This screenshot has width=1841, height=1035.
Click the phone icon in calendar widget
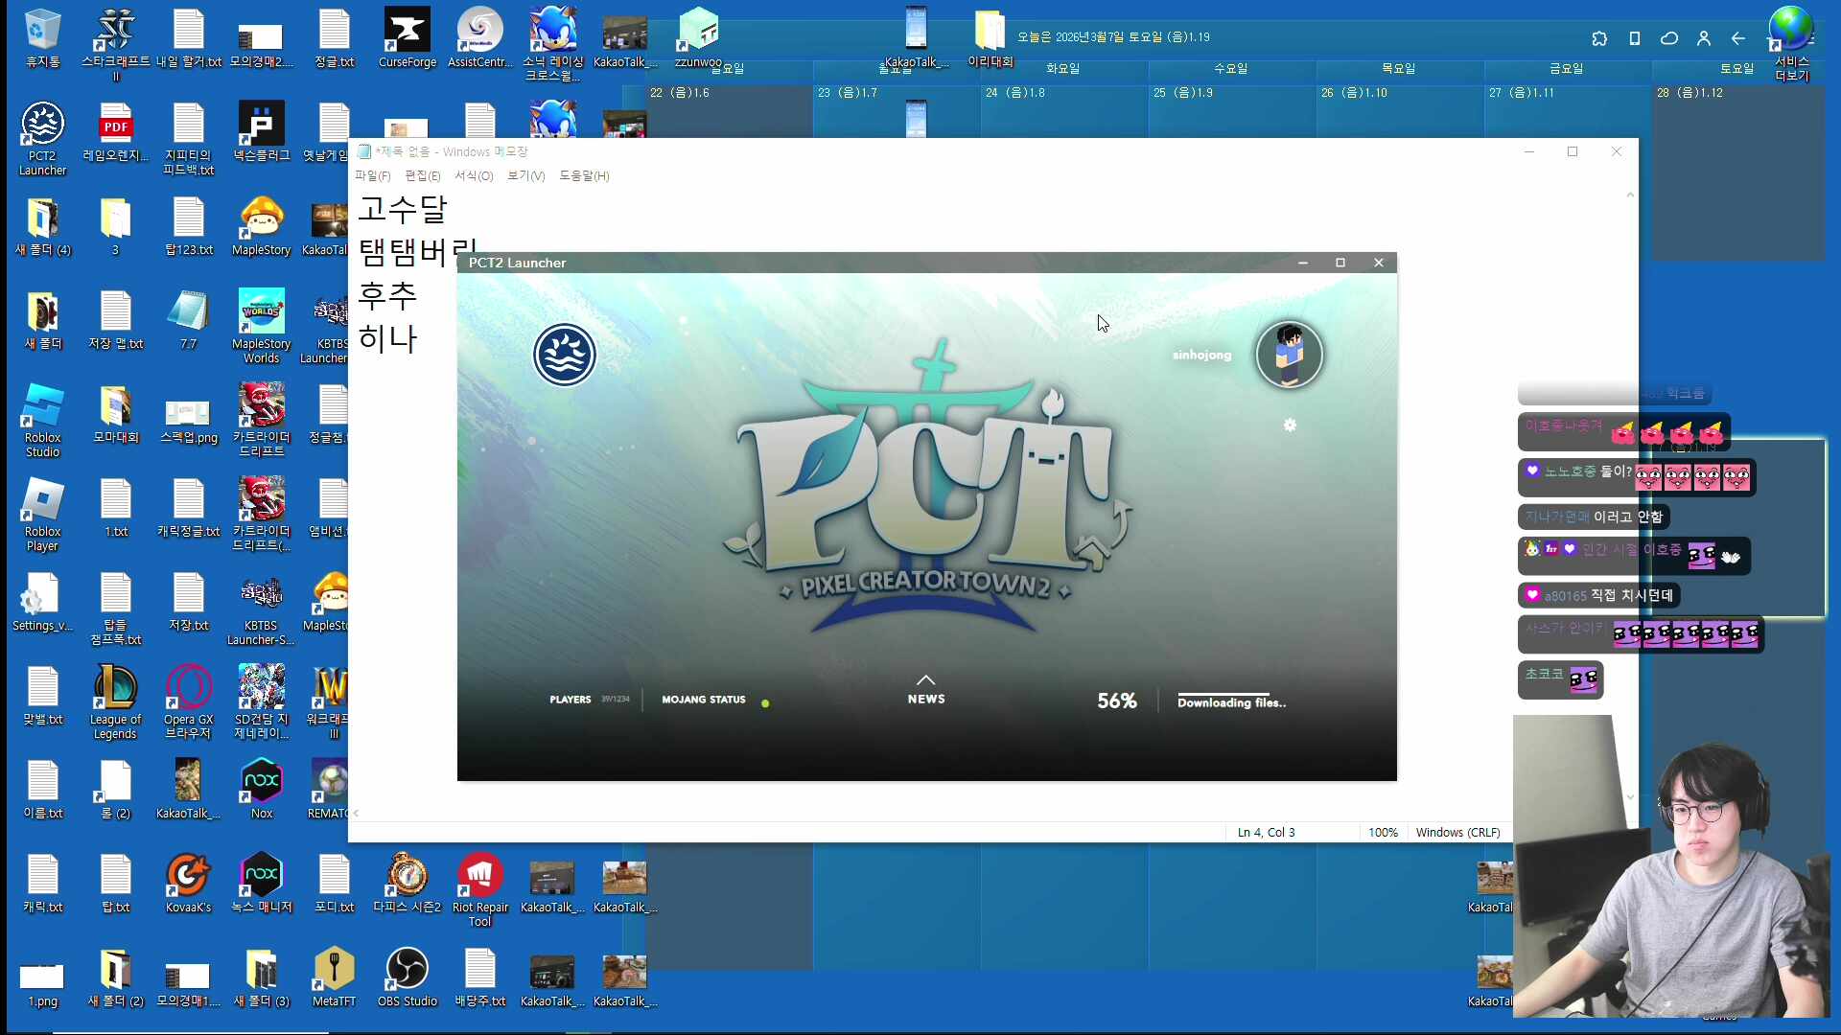[x=1635, y=38]
